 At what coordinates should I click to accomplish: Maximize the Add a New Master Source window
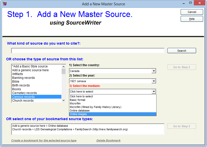(x=190, y=3)
